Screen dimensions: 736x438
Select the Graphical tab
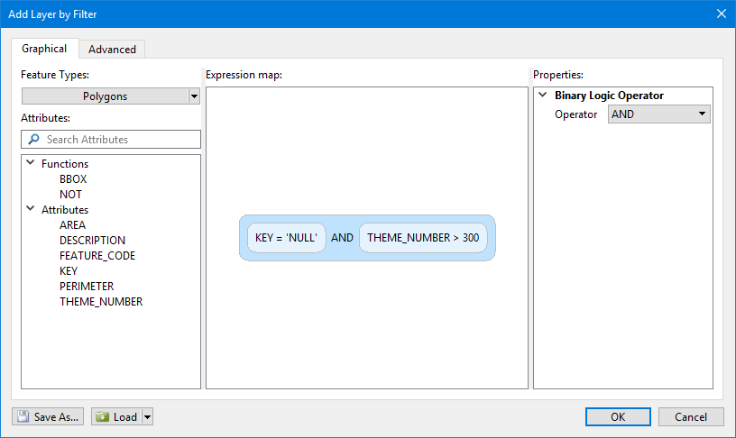click(44, 49)
